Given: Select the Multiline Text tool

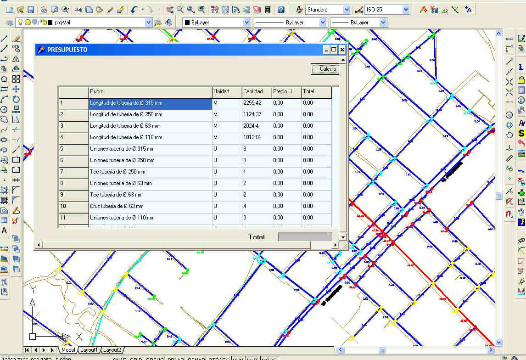Looking at the screenshot, I should click(x=5, y=231).
